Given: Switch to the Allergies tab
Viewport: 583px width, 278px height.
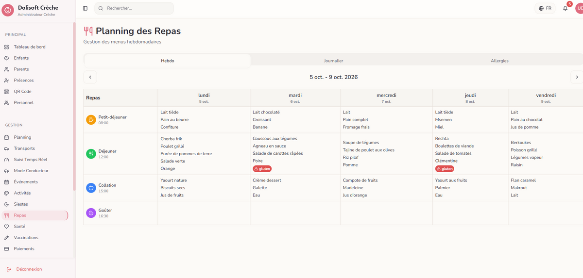Looking at the screenshot, I should [x=499, y=61].
